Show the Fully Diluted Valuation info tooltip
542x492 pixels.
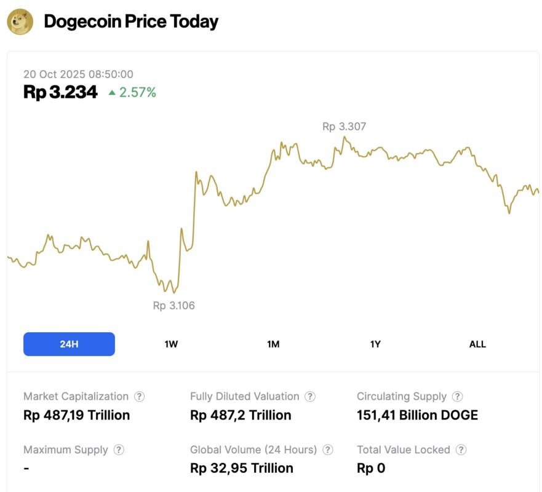pos(310,397)
